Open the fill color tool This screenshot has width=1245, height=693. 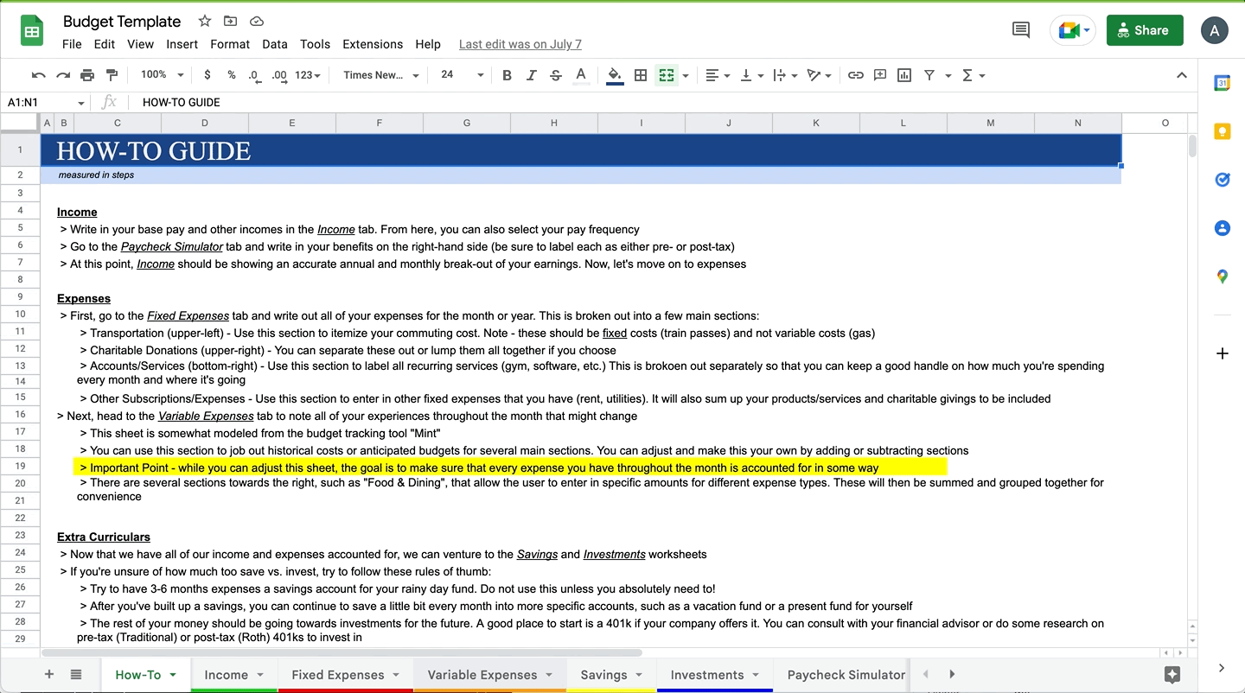click(x=614, y=75)
